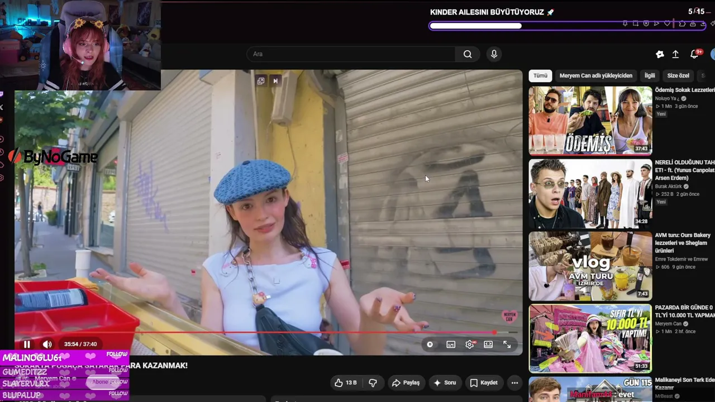Open the AVM Turu vlog thumbnail
The height and width of the screenshot is (402, 715).
[590, 266]
